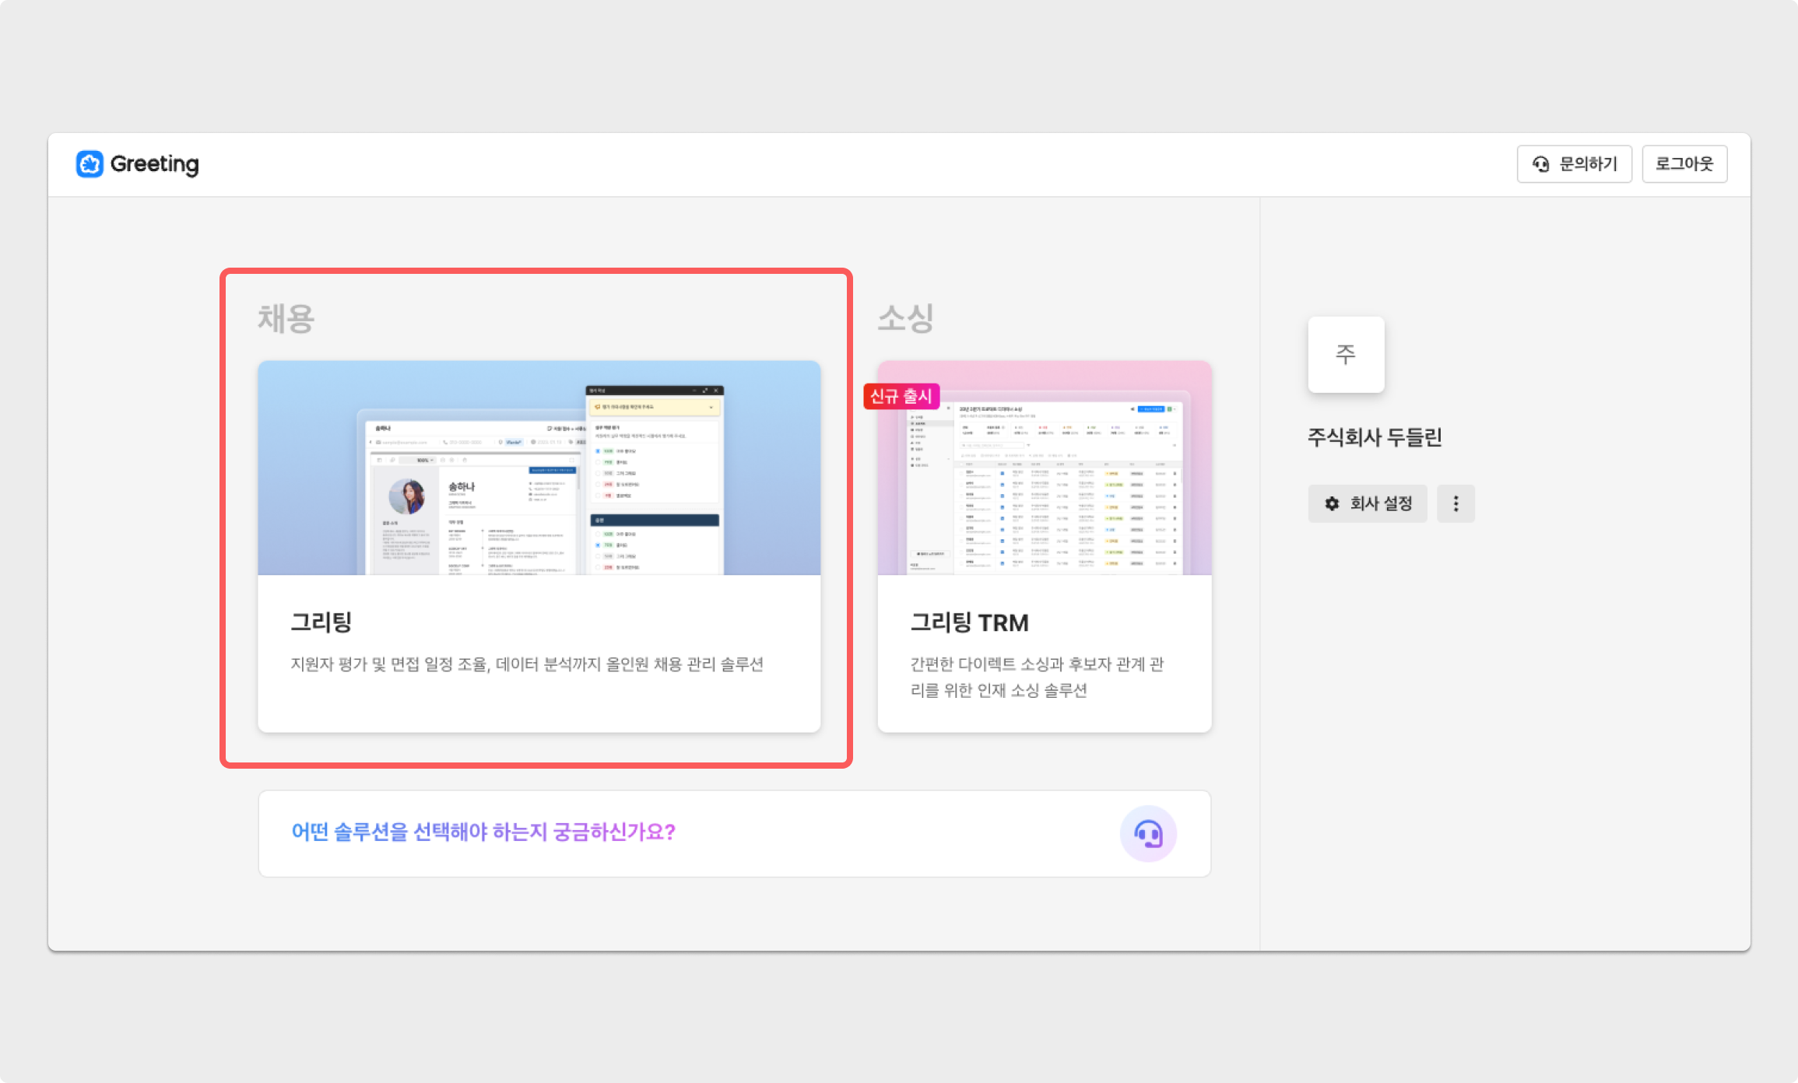Click the headset icon on 문의하기 button
1798x1083 pixels.
point(1540,164)
